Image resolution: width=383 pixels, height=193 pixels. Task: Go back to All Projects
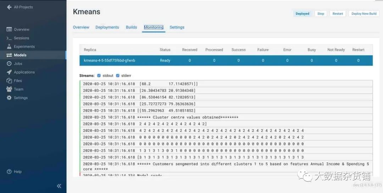coord(23,7)
